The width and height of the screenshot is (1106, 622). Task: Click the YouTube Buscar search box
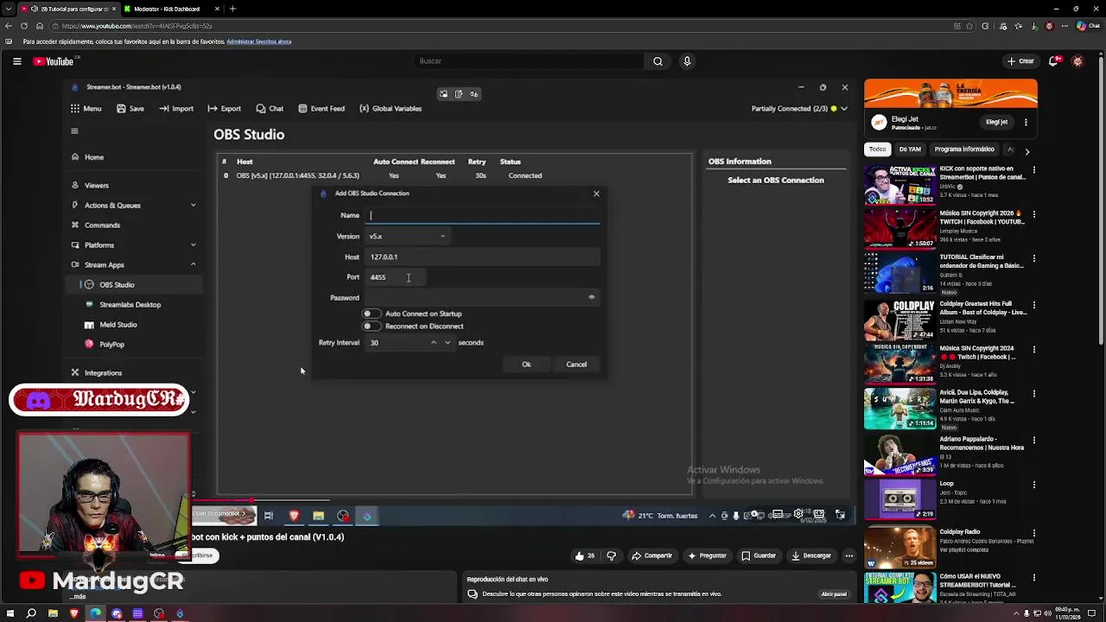529,61
